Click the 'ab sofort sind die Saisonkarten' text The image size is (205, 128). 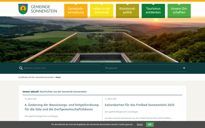point(138,118)
